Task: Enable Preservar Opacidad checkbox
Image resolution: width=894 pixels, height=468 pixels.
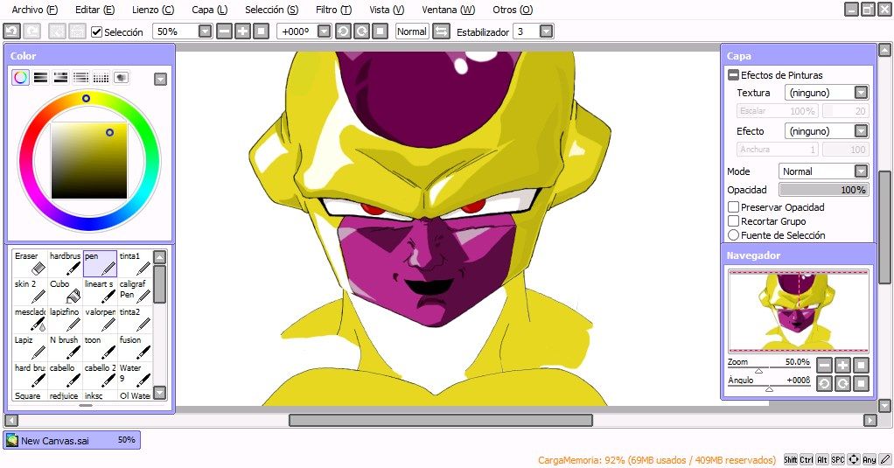Action: click(734, 207)
